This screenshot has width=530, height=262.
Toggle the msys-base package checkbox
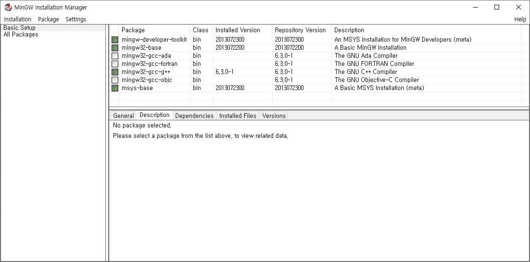pos(115,88)
